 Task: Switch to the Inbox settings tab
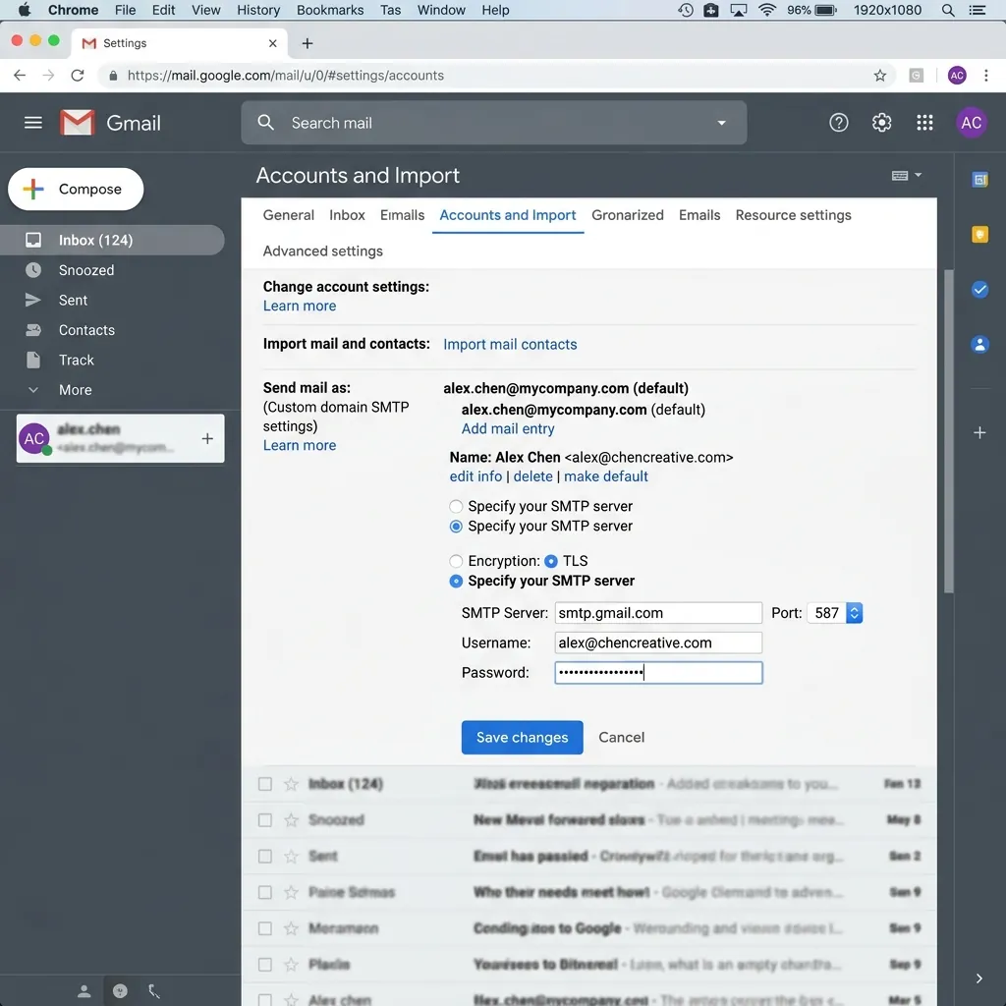click(347, 215)
